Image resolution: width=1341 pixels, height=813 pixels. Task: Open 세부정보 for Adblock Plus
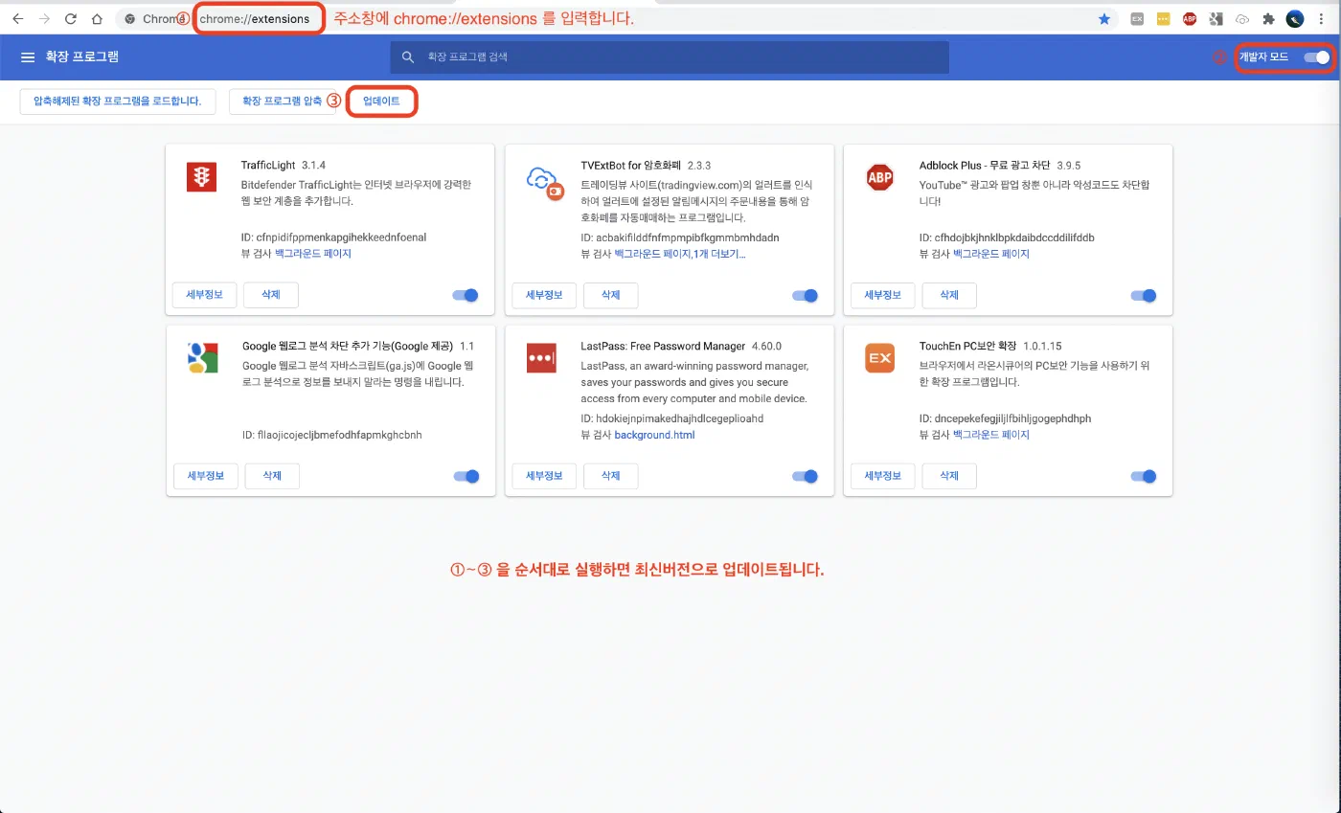point(883,295)
